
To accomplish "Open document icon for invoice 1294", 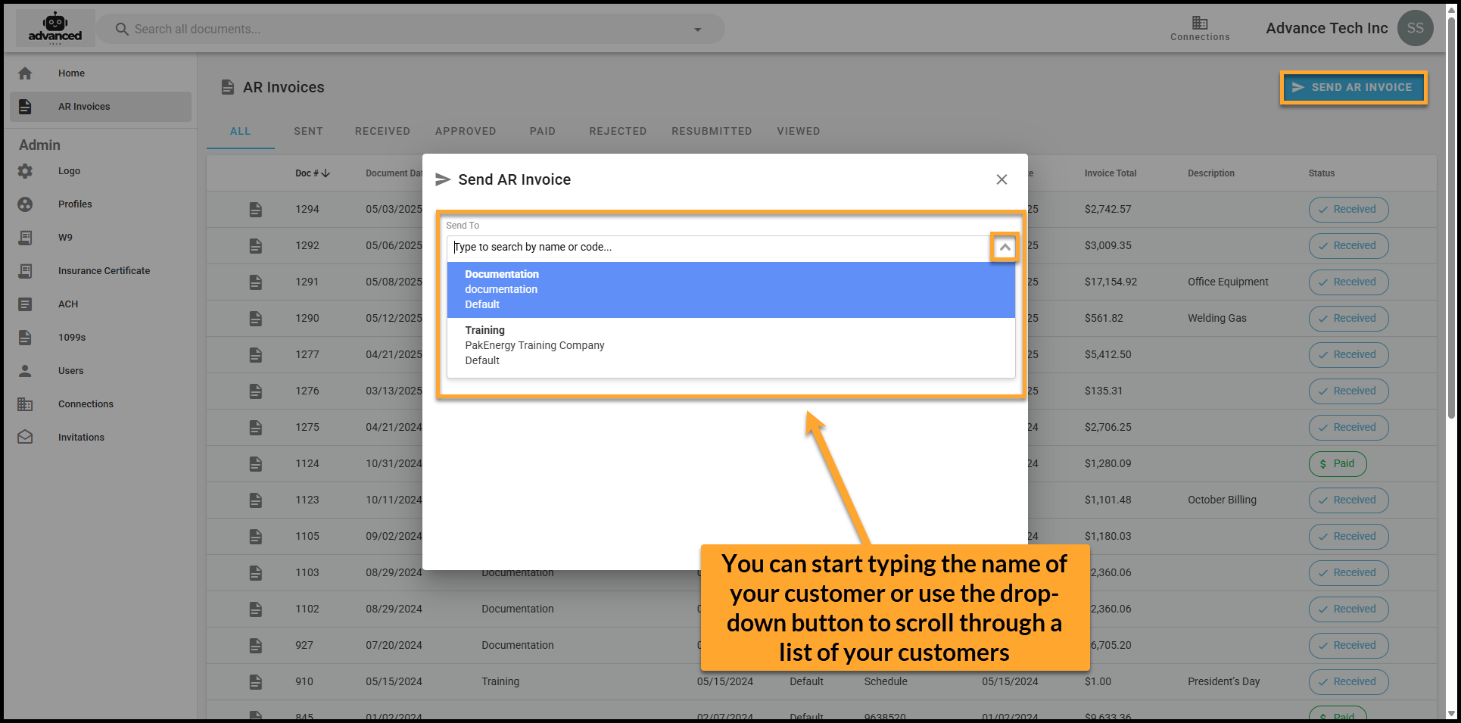I will [x=256, y=210].
